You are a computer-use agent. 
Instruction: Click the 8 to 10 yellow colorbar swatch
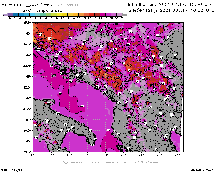(59, 15)
